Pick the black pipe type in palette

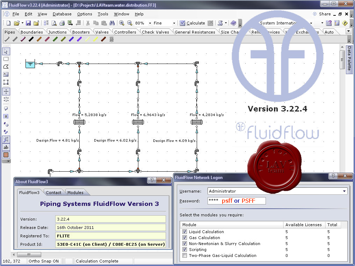tap(31, 39)
